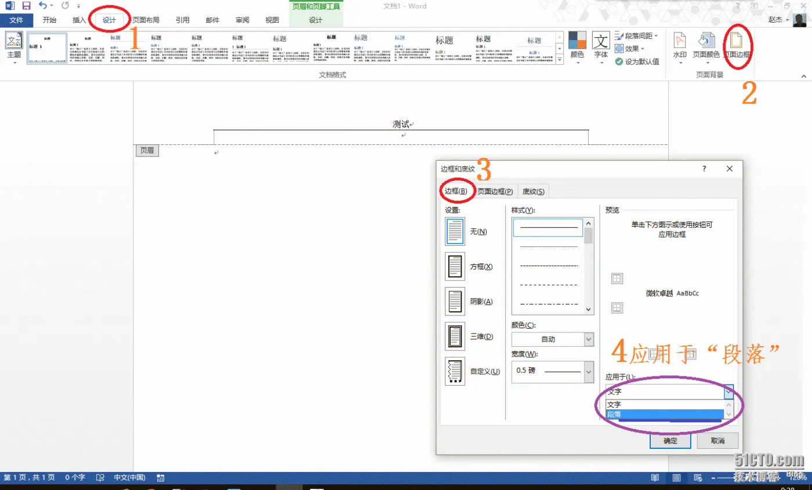Open the 段落间距 paragraph spacing menu
This screenshot has width=812, height=490.
coord(637,36)
